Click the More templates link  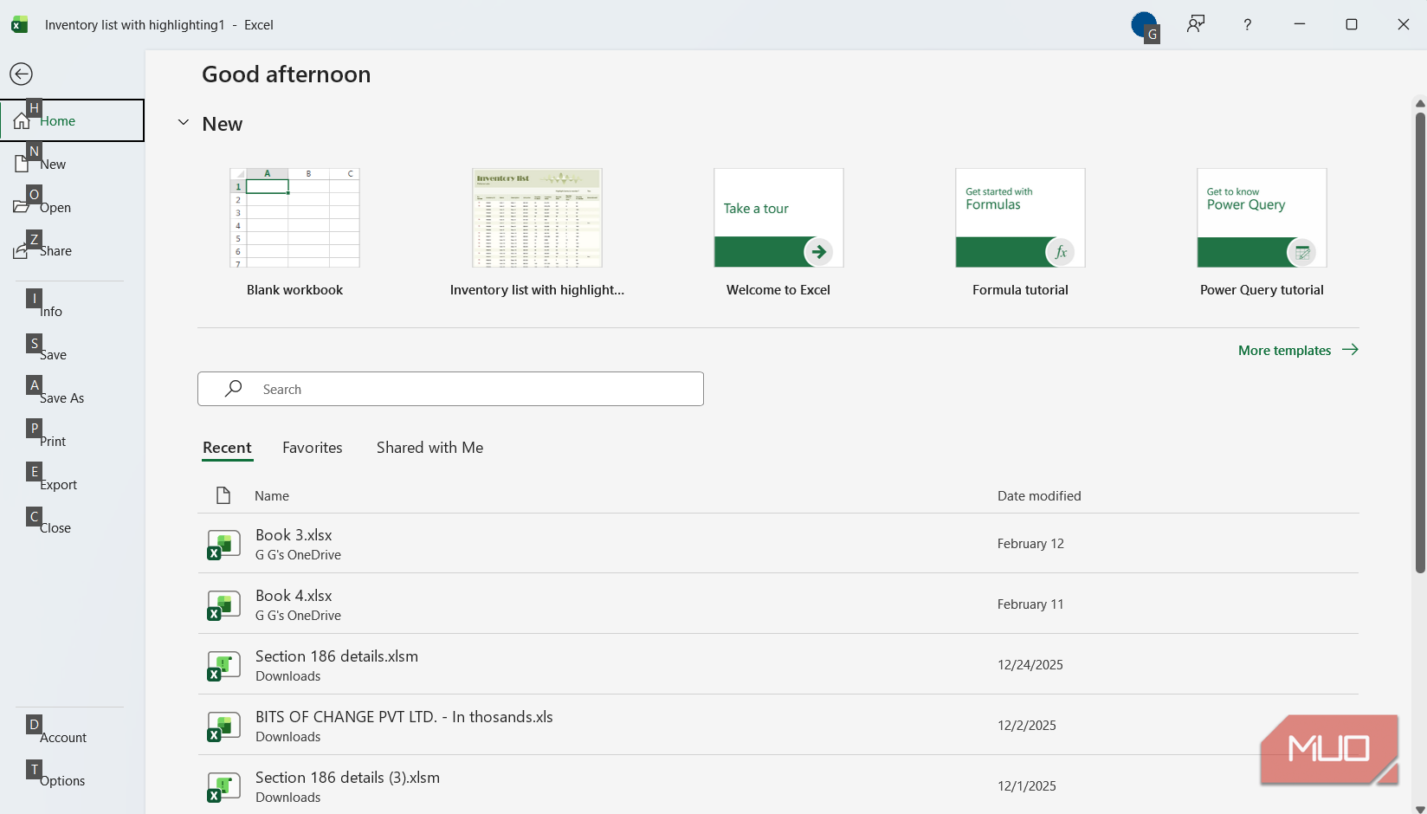tap(1298, 350)
